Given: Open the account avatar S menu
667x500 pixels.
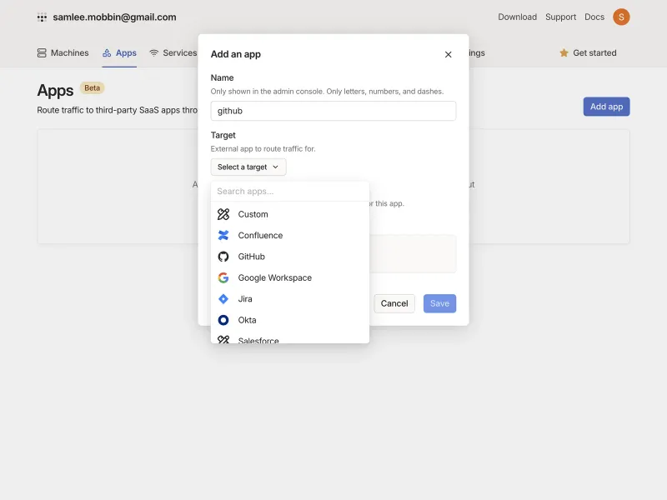Looking at the screenshot, I should [x=621, y=17].
